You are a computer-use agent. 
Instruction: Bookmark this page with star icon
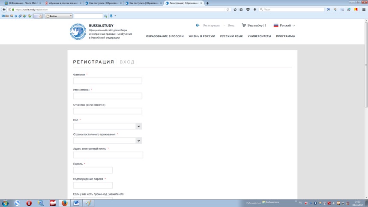tap(235, 9)
